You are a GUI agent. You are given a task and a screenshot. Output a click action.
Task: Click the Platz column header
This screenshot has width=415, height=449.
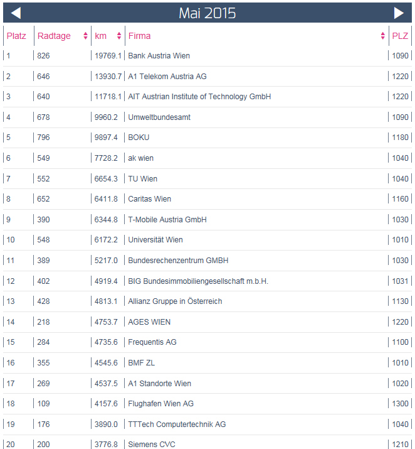coord(16,36)
